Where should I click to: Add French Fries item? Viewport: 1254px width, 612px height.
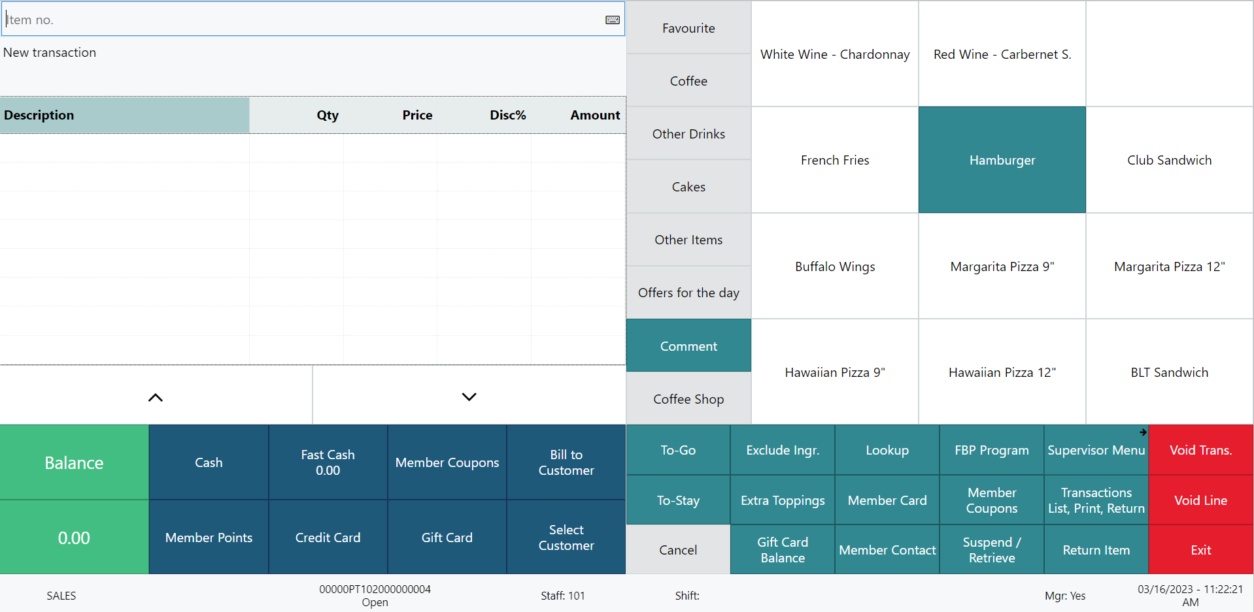click(x=834, y=160)
